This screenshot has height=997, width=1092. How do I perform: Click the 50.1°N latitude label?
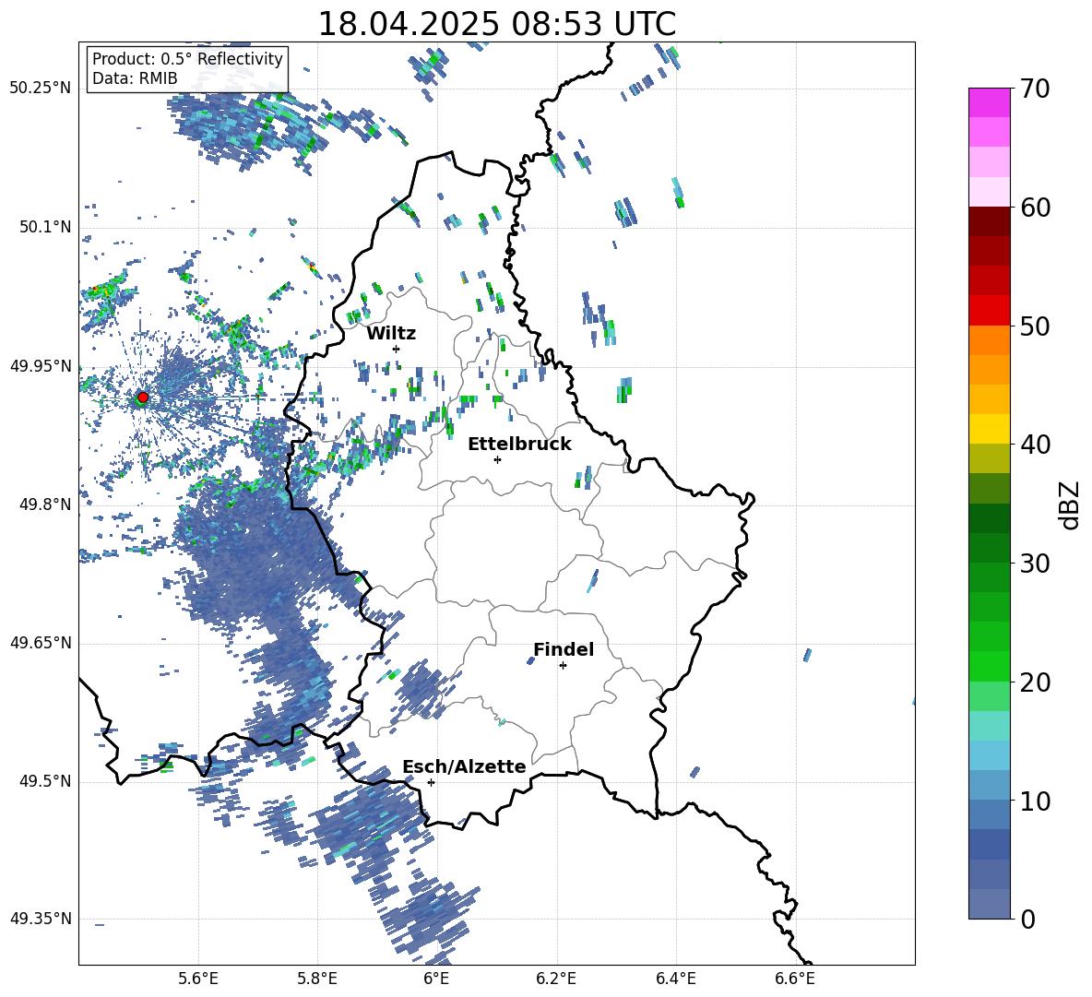click(45, 228)
